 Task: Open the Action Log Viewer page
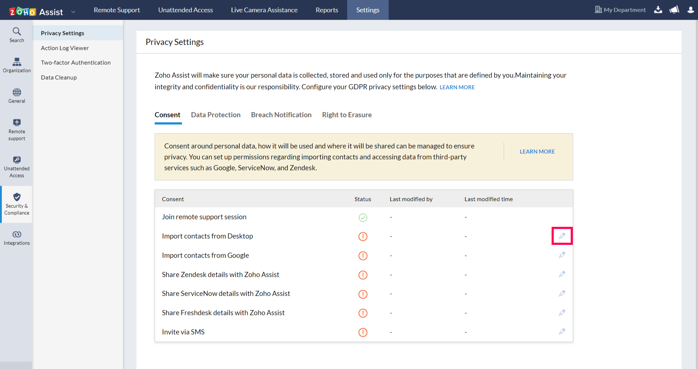coord(65,48)
